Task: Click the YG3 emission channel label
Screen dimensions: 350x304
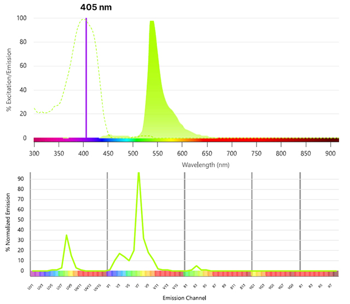Action: [262, 287]
